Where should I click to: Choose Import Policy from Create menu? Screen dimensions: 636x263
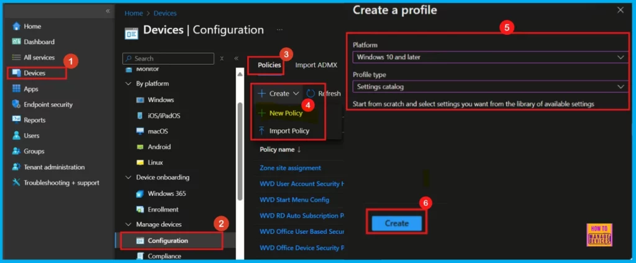tap(289, 131)
